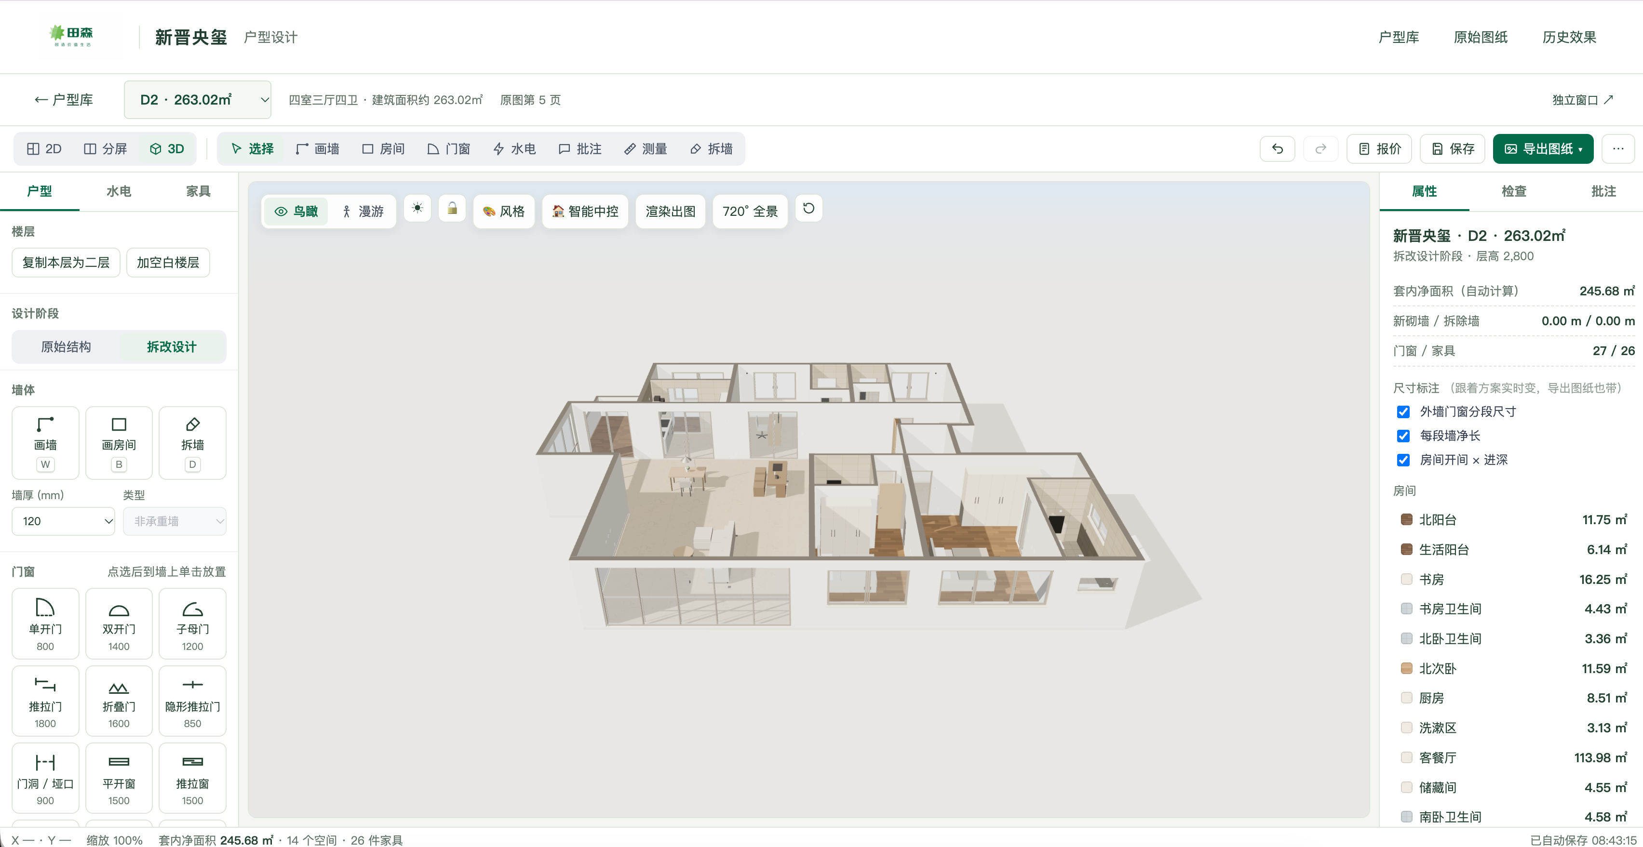The width and height of the screenshot is (1643, 847).
Task: Pick the 平开窗 1500 window
Action: pyautogui.click(x=119, y=778)
